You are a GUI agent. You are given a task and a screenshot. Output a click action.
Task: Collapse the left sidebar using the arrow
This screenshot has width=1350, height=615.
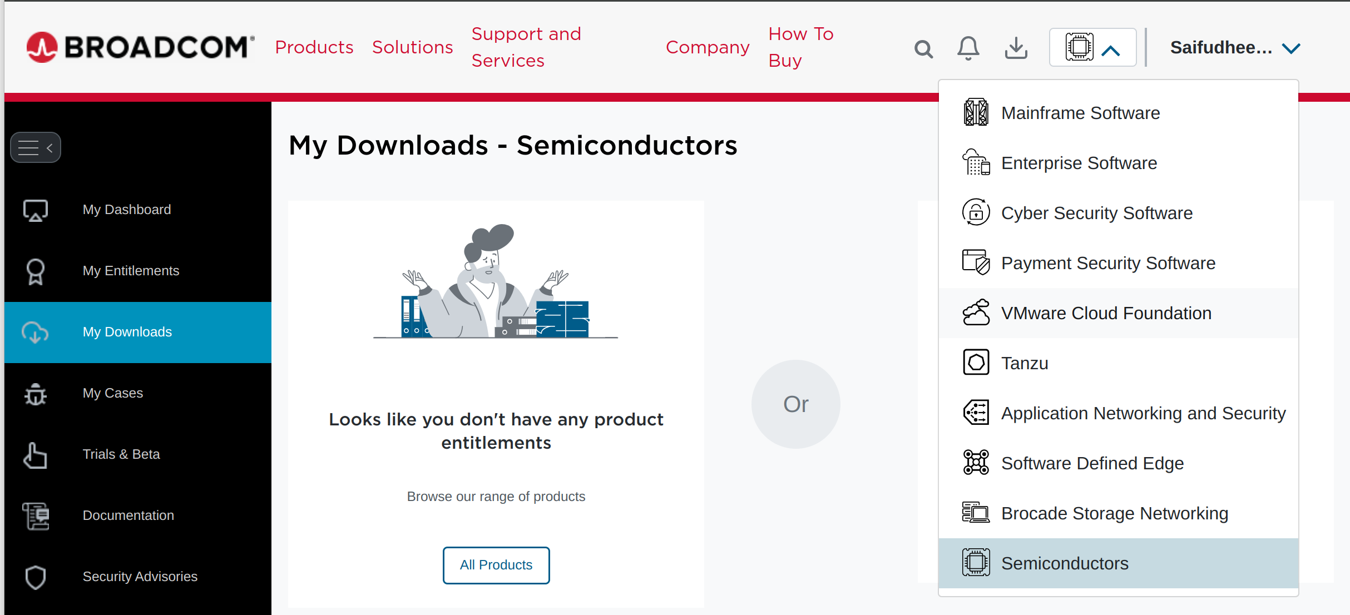50,147
